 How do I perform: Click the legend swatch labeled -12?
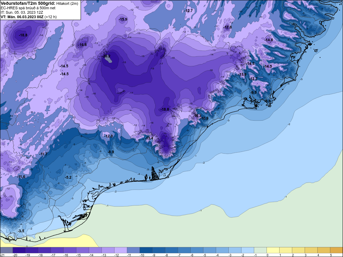pos(120,250)
